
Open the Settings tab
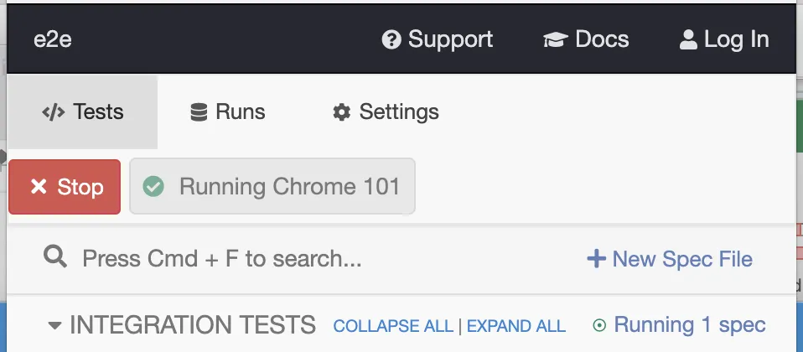[x=386, y=112]
